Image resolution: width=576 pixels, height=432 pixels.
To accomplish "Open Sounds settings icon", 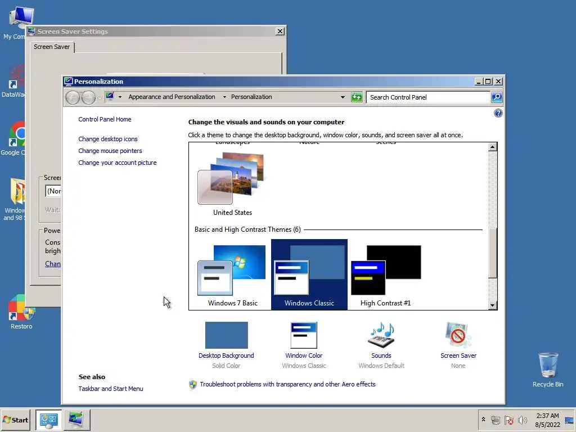I will [x=381, y=335].
